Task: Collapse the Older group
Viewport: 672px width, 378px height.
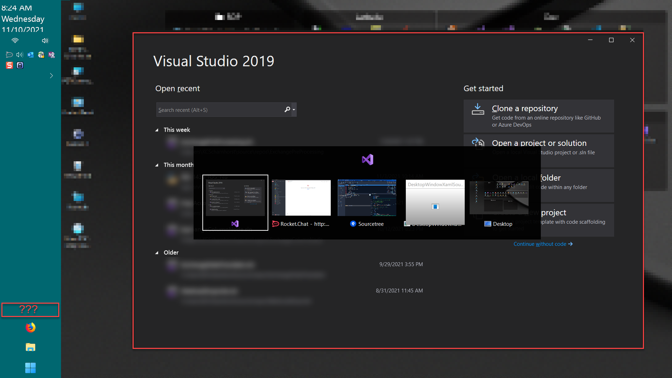Action: (157, 253)
